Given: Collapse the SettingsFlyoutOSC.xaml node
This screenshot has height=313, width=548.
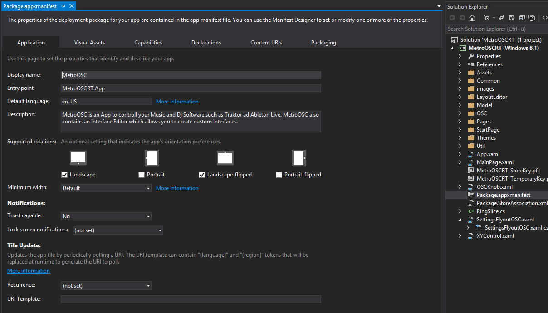Looking at the screenshot, I should pyautogui.click(x=460, y=220).
